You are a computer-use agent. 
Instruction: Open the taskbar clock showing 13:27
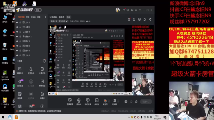[x=157, y=117]
